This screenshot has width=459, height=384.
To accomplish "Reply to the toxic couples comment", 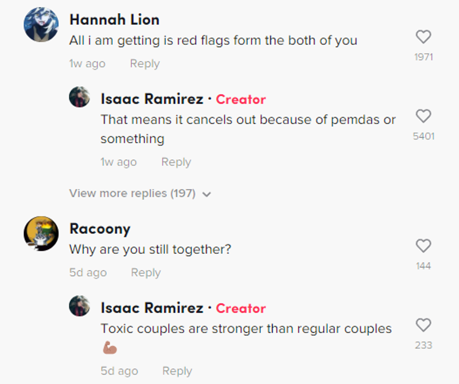I will 177,371.
